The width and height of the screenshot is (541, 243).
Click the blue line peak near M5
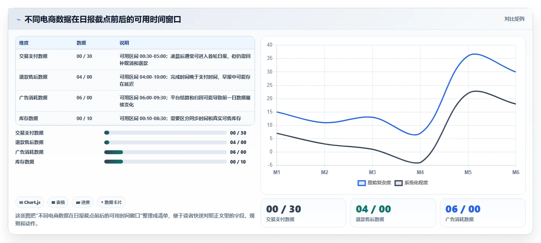coord(474,54)
